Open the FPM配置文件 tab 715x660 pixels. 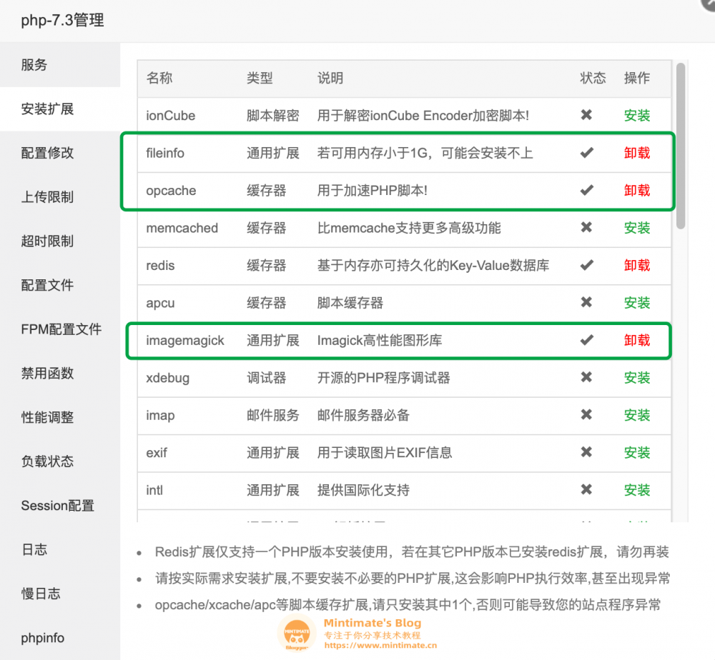[61, 329]
